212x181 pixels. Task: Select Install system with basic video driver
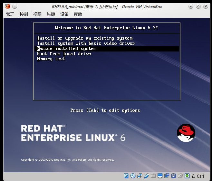[86, 43]
